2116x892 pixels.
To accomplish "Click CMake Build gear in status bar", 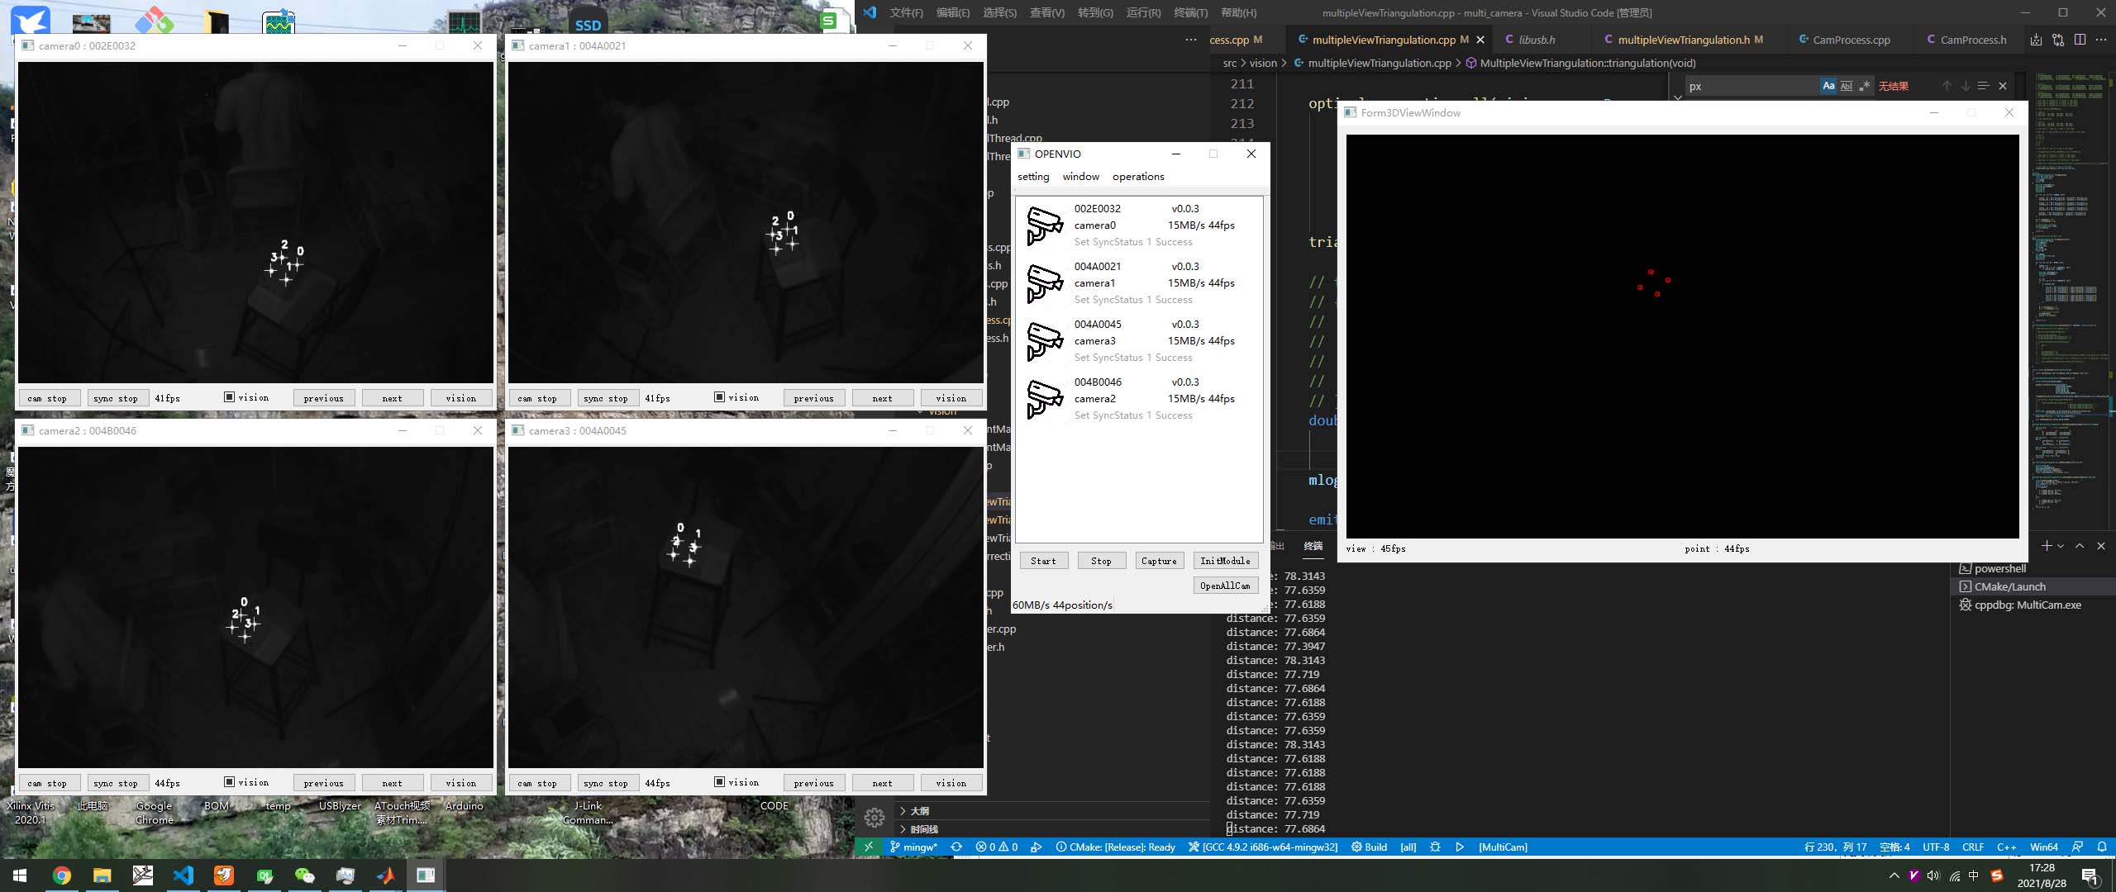I will click(x=1370, y=847).
